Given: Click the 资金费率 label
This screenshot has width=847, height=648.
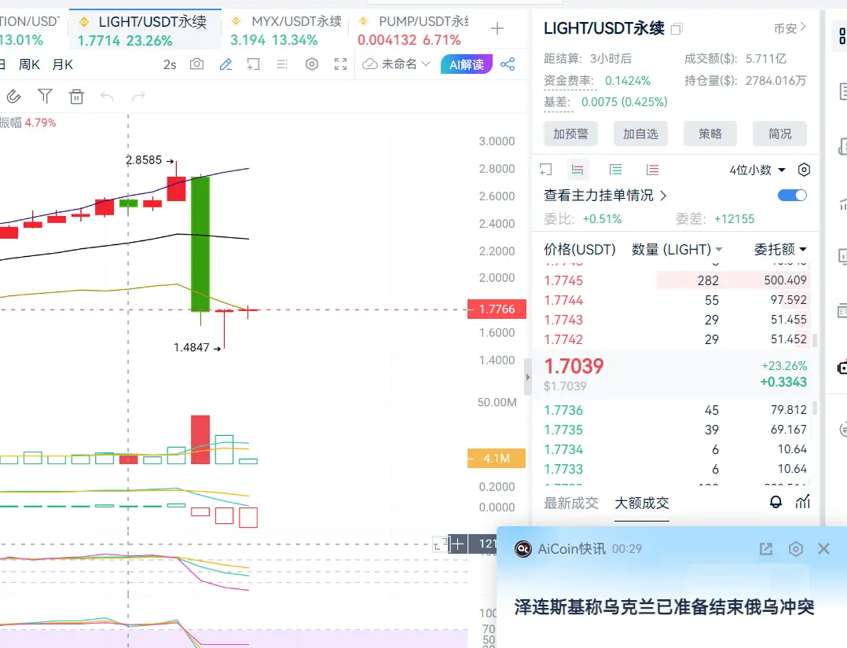Looking at the screenshot, I should [569, 81].
